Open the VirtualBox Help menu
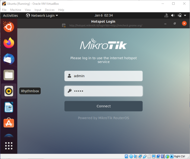 point(61,10)
